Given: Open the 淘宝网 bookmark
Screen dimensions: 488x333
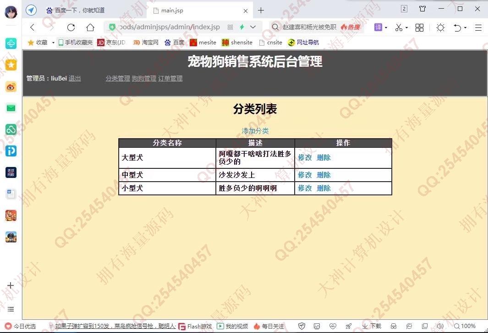Looking at the screenshot, I should 146,42.
